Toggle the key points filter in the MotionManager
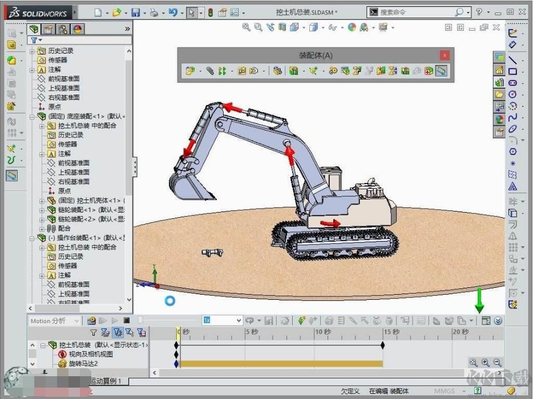Image resolution: width=533 pixels, height=399 pixels. coord(141,333)
